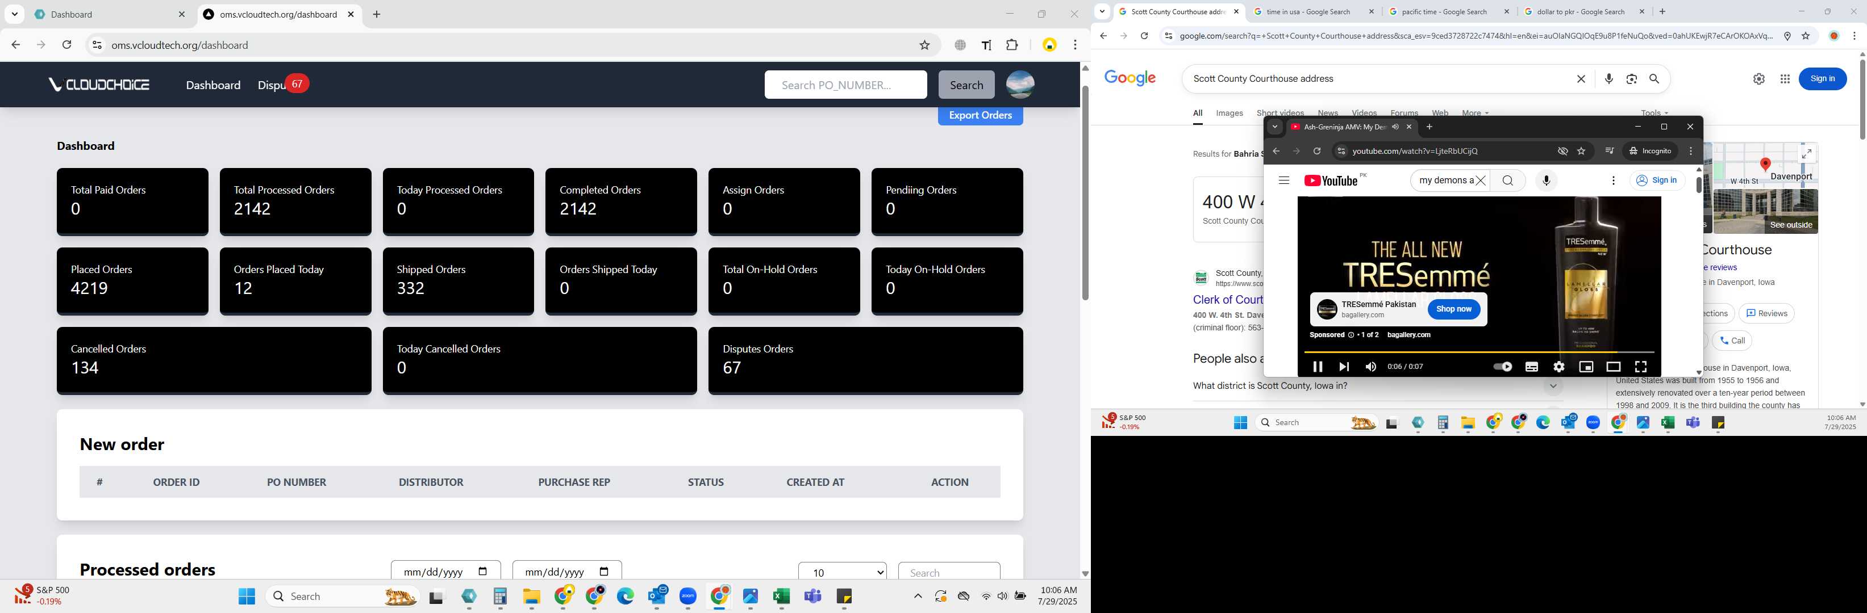Open tab search dropdown in left Chrome window
Image resolution: width=1867 pixels, height=613 pixels.
click(x=15, y=15)
